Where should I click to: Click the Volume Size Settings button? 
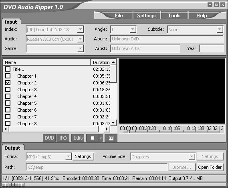coord(210,156)
